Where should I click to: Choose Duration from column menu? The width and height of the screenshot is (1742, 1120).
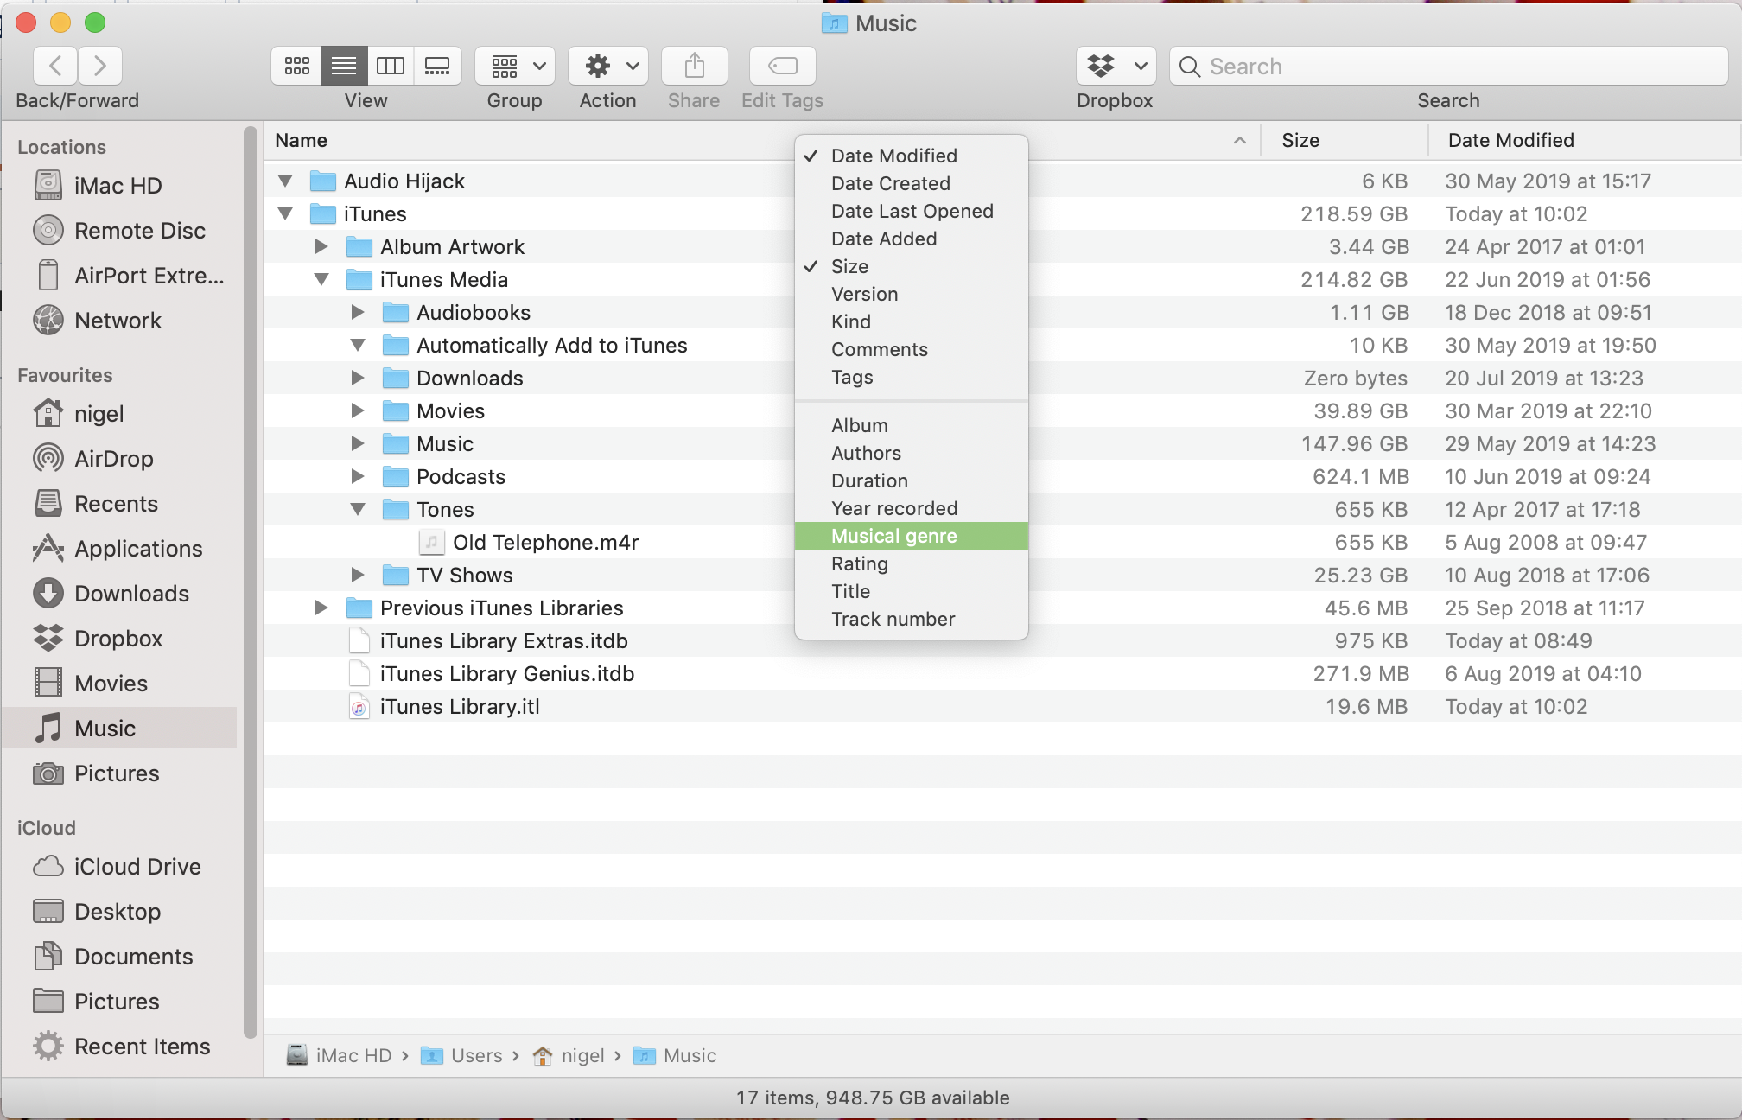(x=911, y=480)
